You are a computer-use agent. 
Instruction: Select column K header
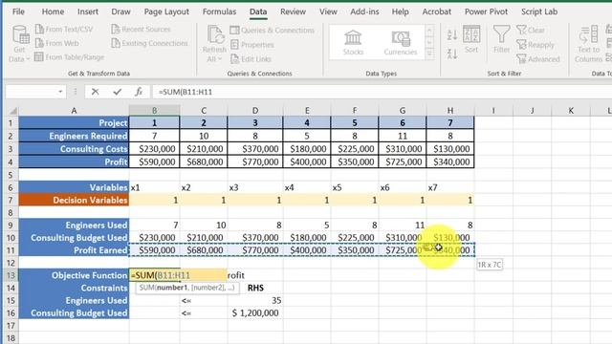pos(571,111)
